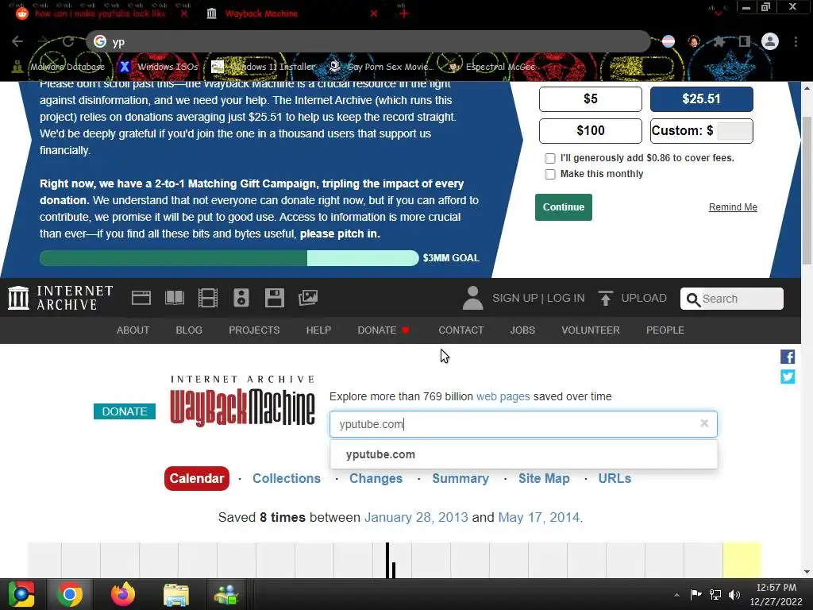Open the Internet Archive web icon
813x610 pixels.
[141, 298]
